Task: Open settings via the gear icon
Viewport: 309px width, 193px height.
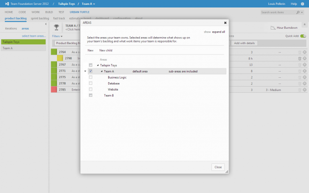Action: [x=302, y=4]
